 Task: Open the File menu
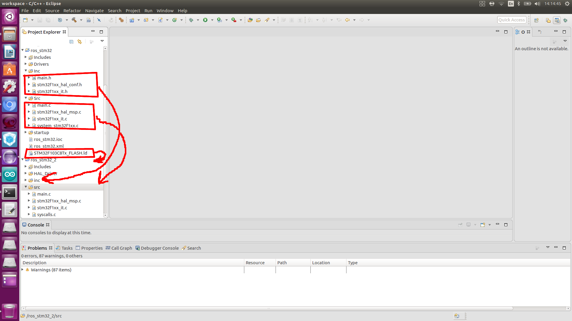coord(25,11)
